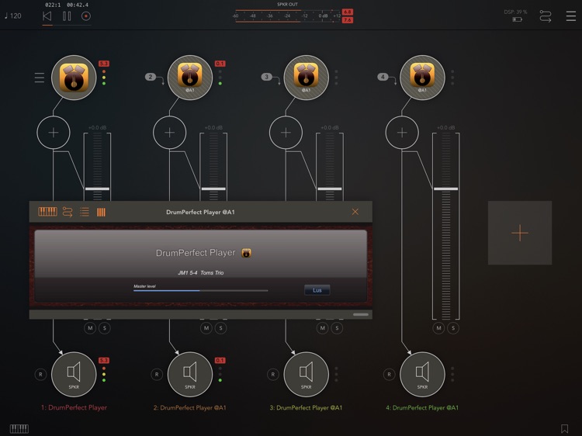Mute channel 3

322,328
